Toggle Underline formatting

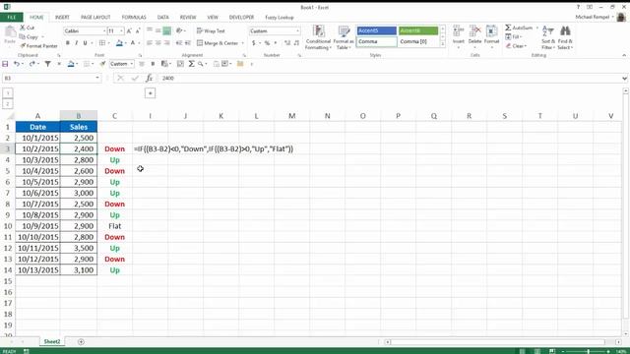click(86, 43)
